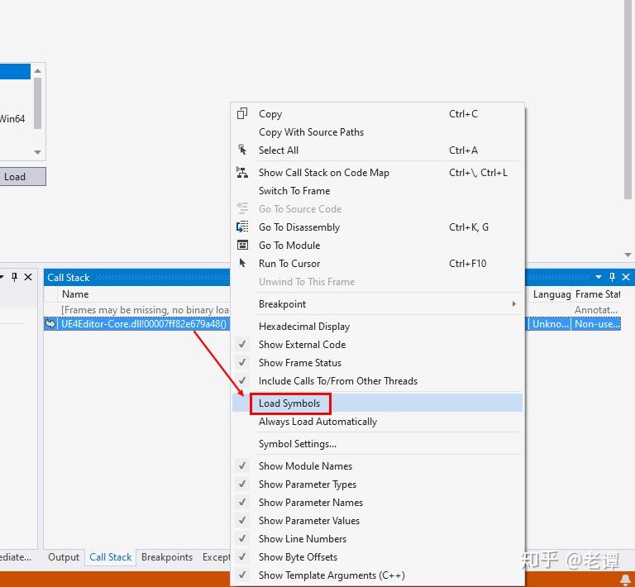Choose Copy menu entry
Screen dimensions: 635x587
coord(377,114)
